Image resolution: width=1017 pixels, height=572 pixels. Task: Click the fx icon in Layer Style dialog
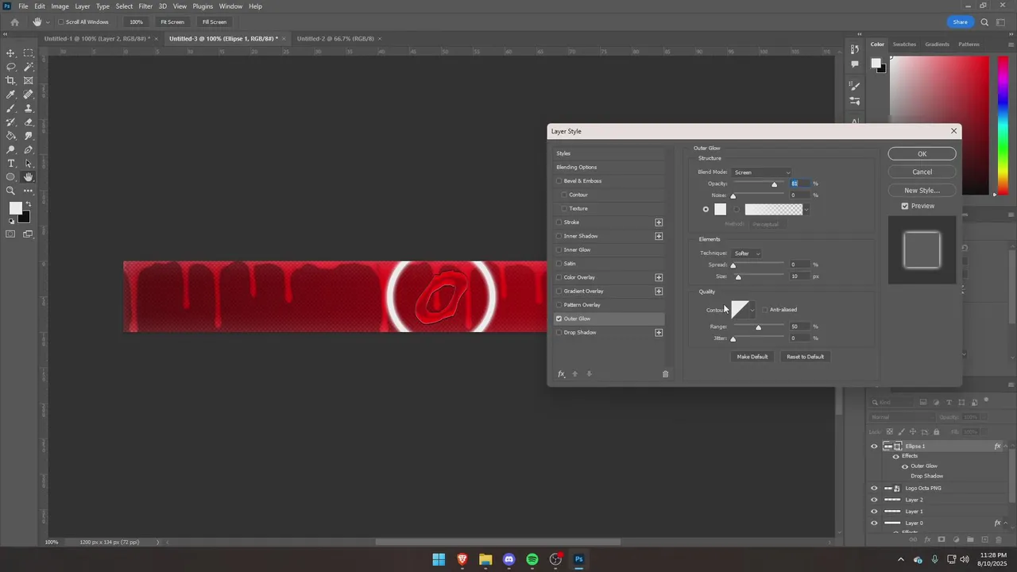click(561, 374)
